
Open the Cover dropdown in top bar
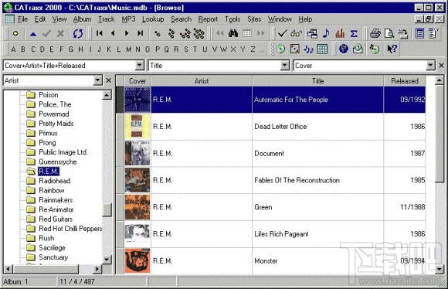tap(430, 66)
